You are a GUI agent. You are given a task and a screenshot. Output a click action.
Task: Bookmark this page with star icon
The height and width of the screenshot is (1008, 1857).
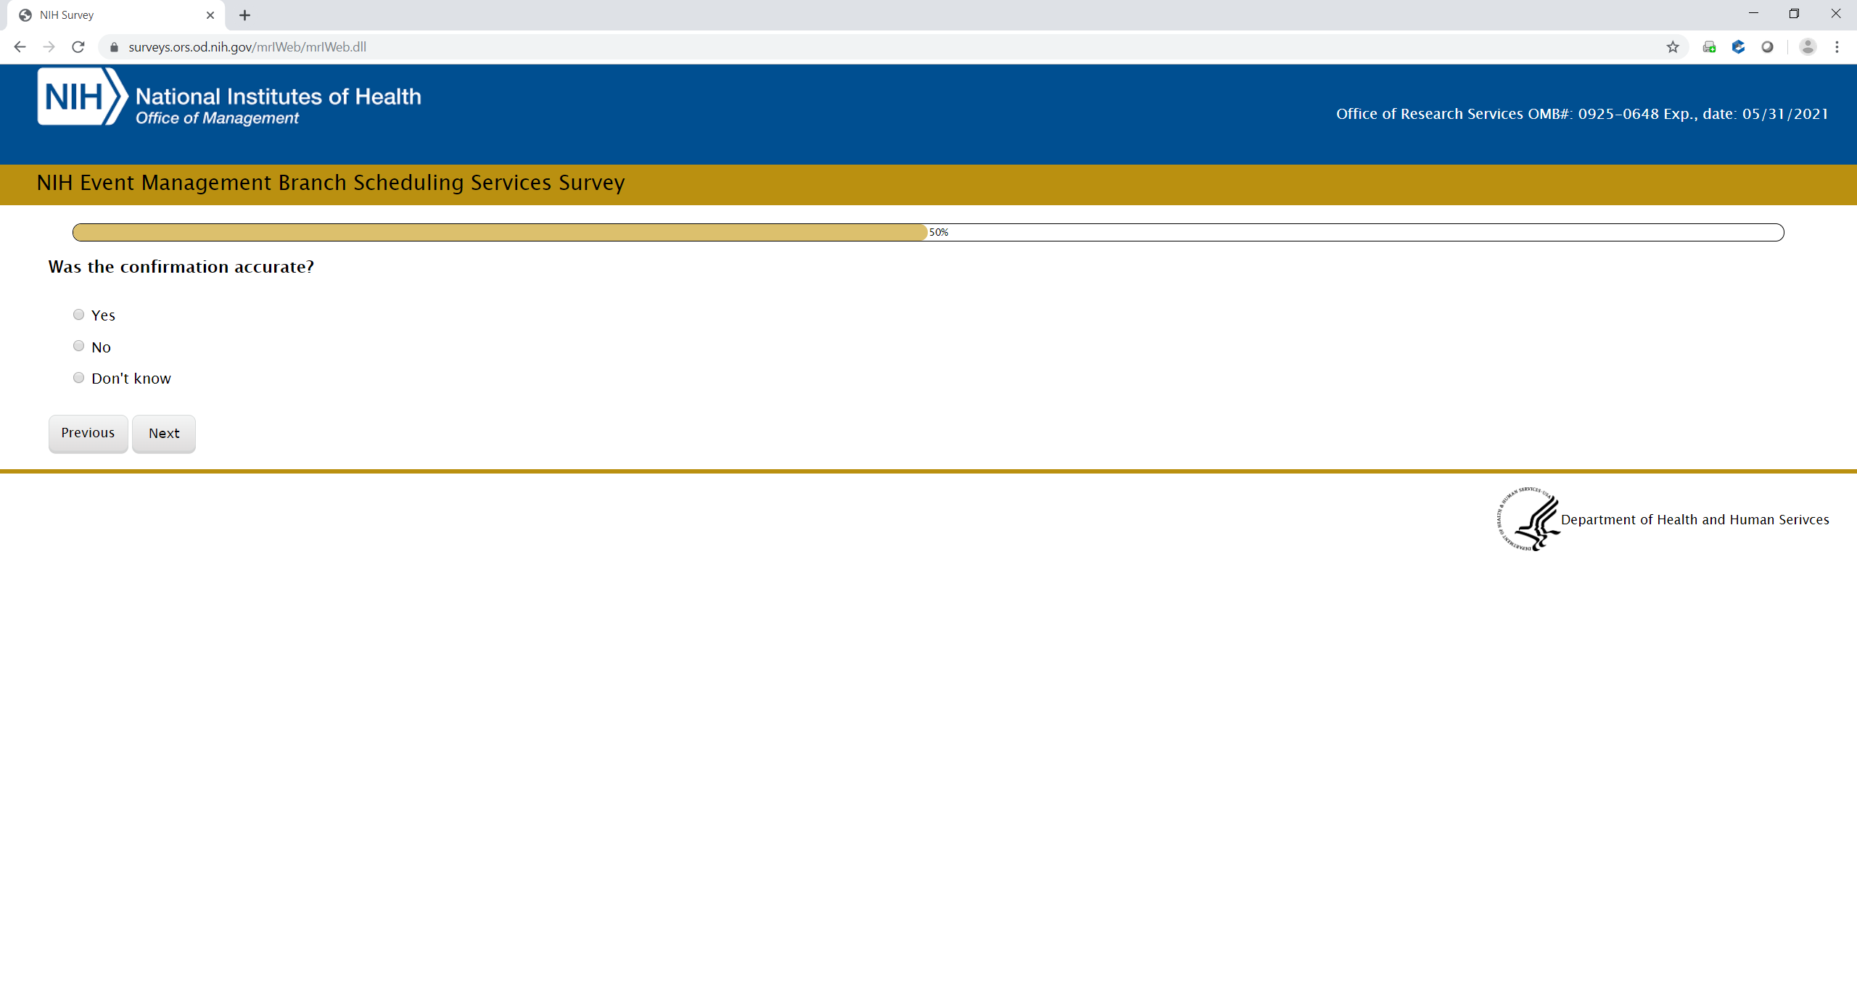coord(1673,47)
